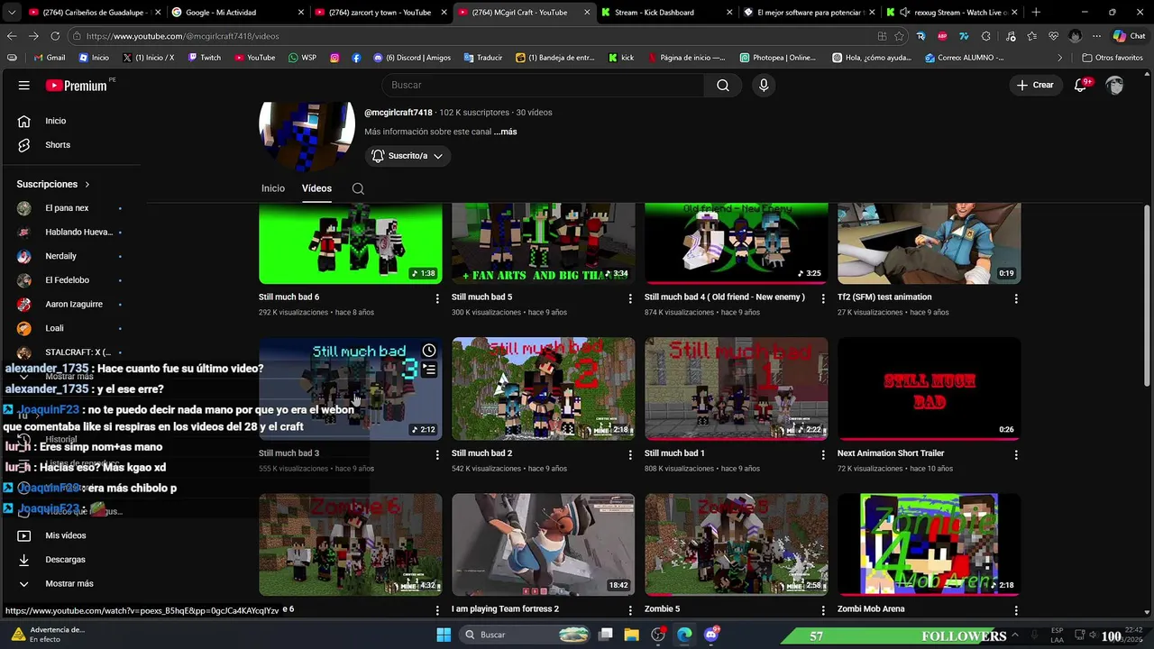Open Still much bad 4 video title
Image resolution: width=1154 pixels, height=649 pixels.
pyautogui.click(x=724, y=297)
